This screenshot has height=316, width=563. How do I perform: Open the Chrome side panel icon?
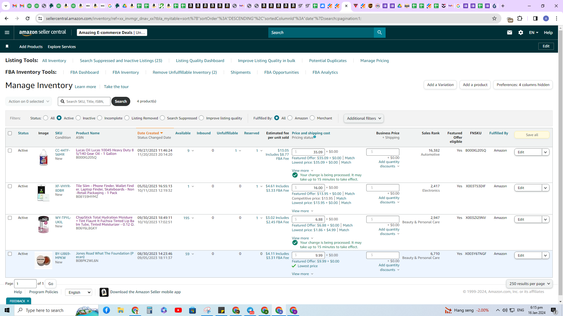[535, 18]
